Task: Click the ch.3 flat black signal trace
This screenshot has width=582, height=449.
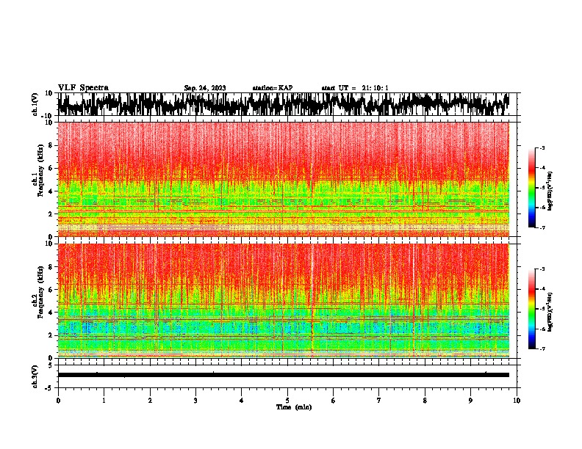Action: pyautogui.click(x=283, y=375)
